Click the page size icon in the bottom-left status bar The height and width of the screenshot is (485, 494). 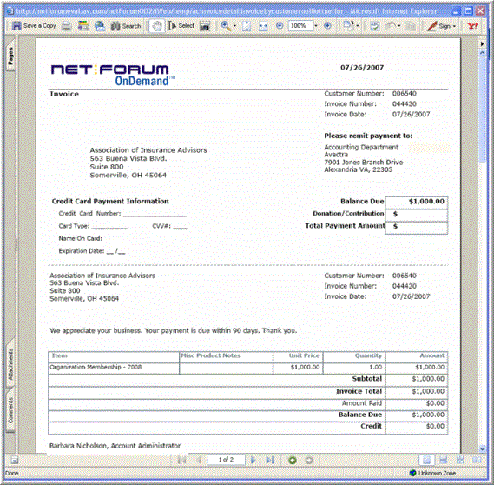pyautogui.click(x=15, y=461)
